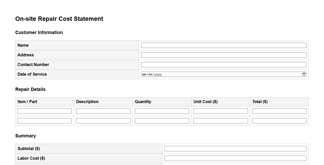Click first row Item / Part field

click(x=45, y=111)
